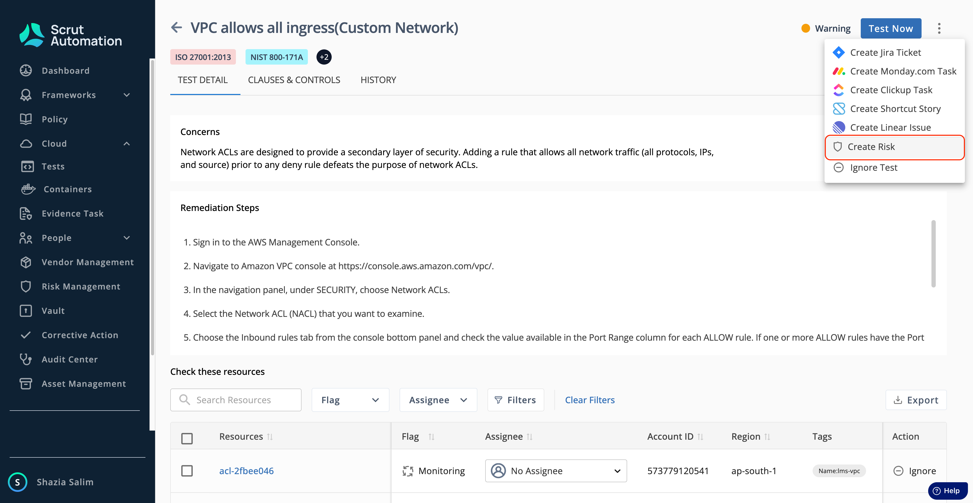Click the Search Resources field

tap(236, 400)
